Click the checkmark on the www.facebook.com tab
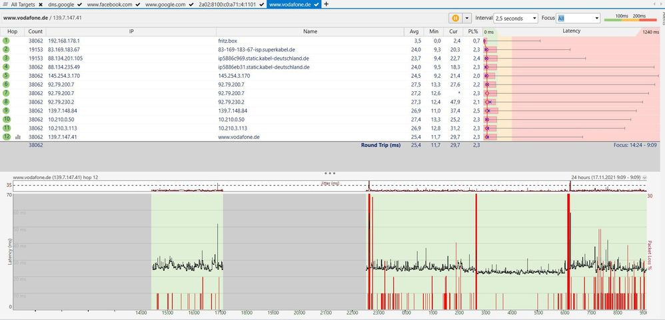 [138, 4]
